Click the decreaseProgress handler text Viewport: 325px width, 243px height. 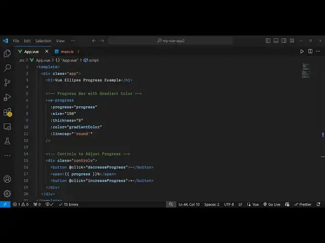[x=107, y=167]
